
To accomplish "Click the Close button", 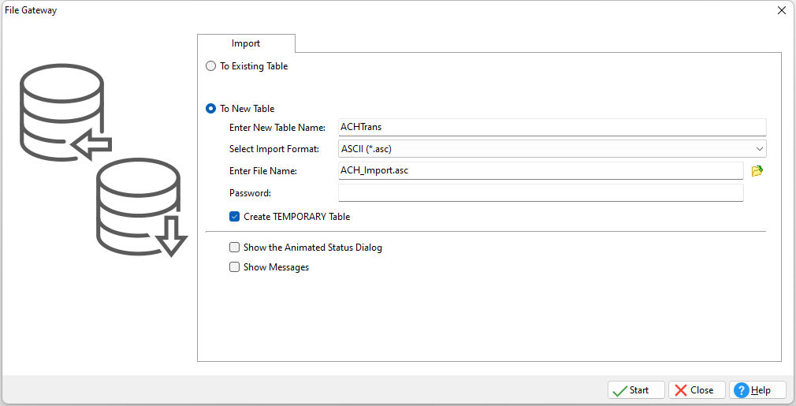I will (697, 389).
